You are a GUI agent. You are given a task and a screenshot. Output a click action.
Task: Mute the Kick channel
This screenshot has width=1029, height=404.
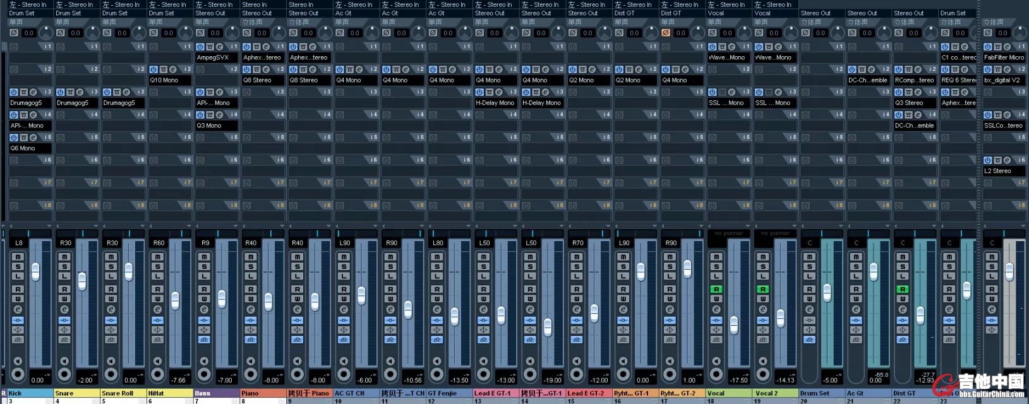[x=18, y=257]
